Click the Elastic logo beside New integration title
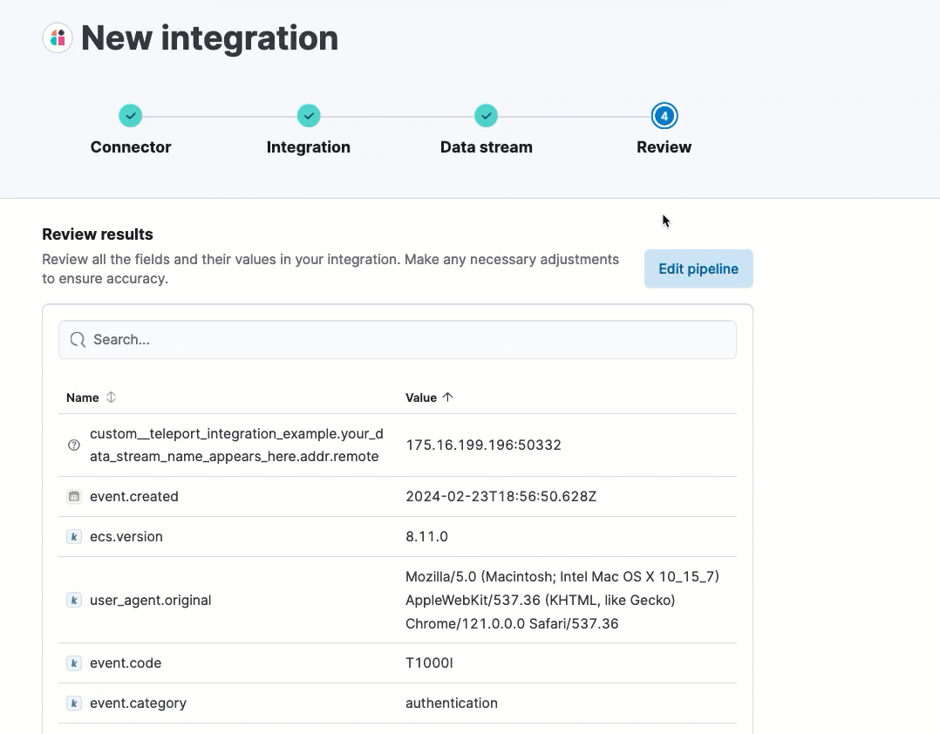This screenshot has width=940, height=734. pyautogui.click(x=57, y=38)
